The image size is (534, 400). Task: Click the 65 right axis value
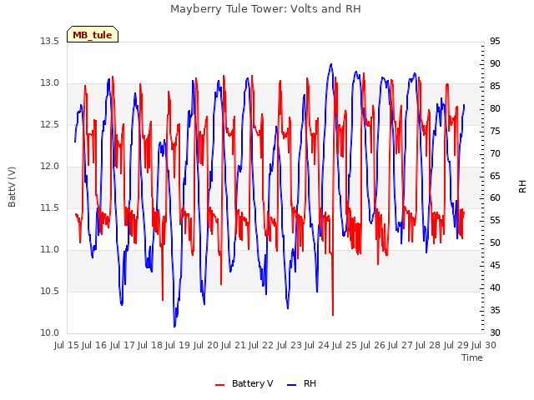pyautogui.click(x=495, y=176)
